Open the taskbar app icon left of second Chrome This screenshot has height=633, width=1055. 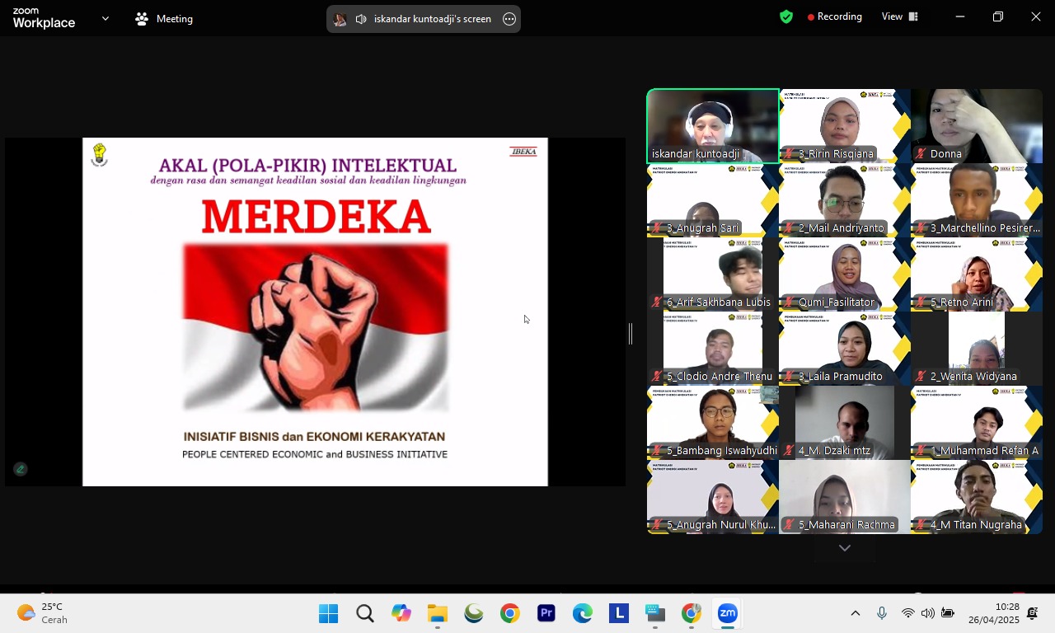[x=654, y=614]
